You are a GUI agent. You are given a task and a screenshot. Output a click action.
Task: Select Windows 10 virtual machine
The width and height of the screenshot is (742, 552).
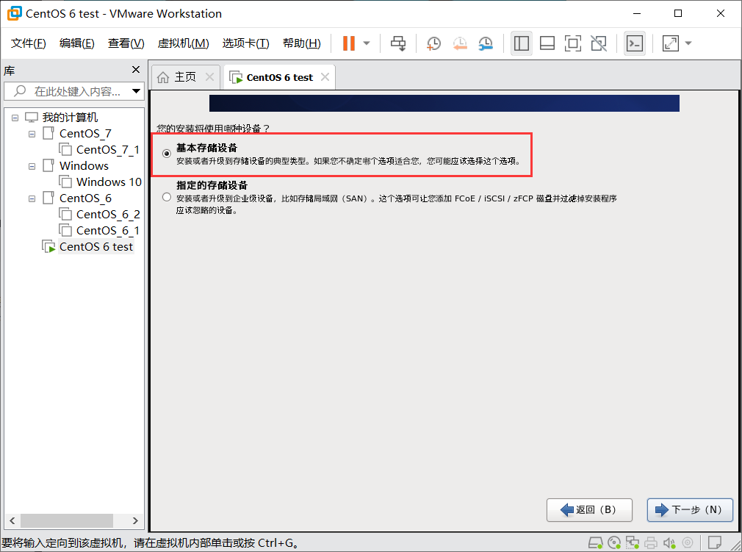coord(109,182)
